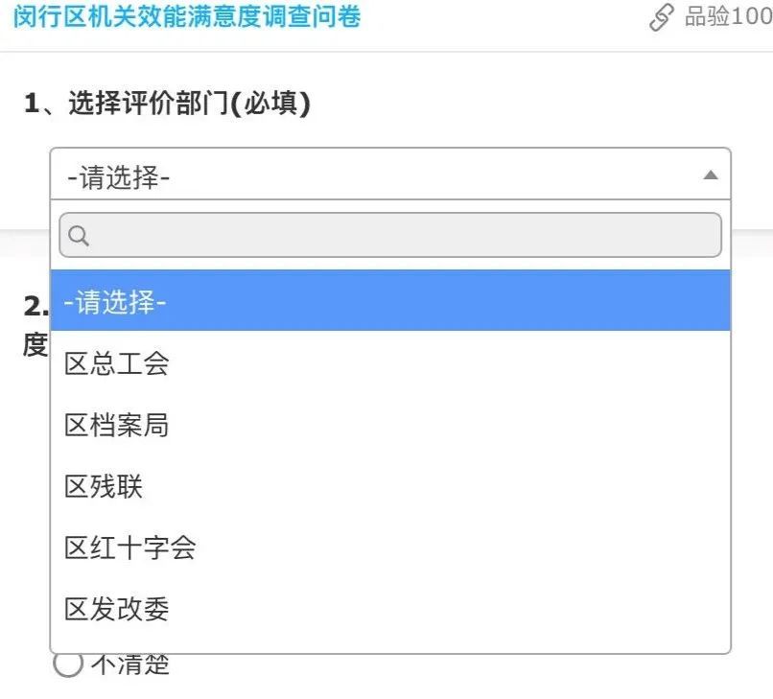Select 区总工会 from the list
The width and height of the screenshot is (773, 699).
[x=117, y=363]
